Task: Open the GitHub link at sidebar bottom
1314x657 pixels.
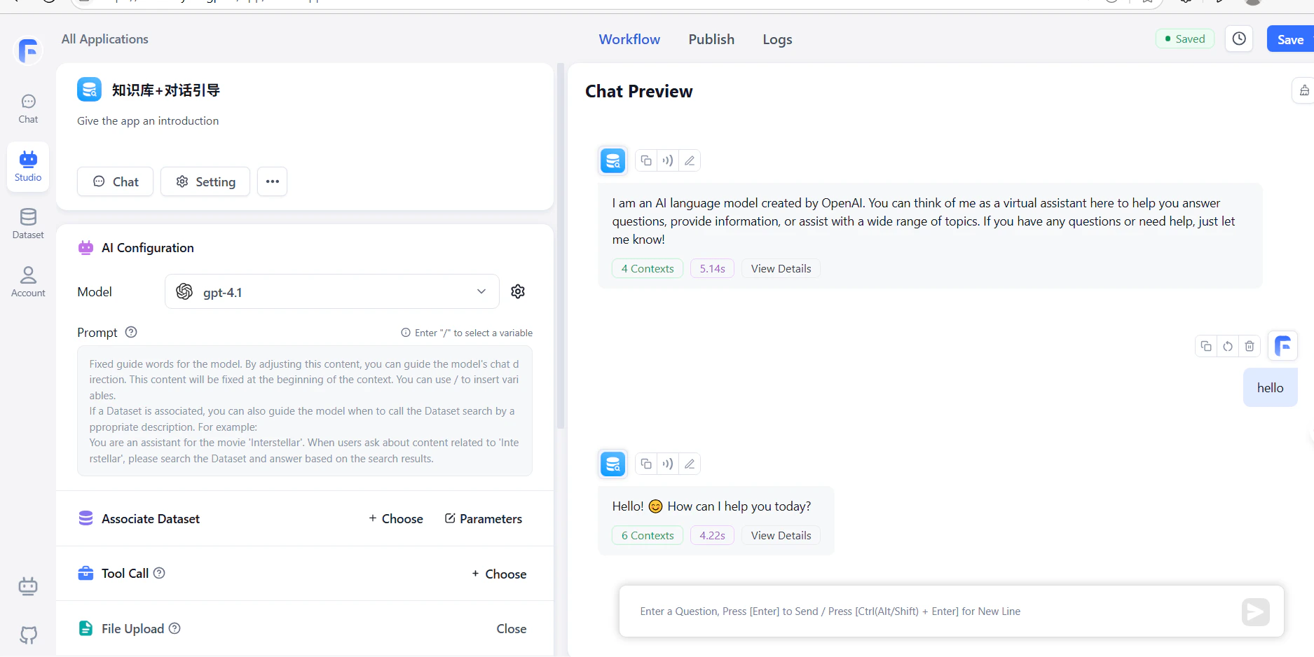Action: (x=28, y=635)
